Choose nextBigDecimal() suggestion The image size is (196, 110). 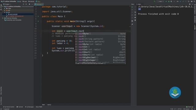(100, 57)
